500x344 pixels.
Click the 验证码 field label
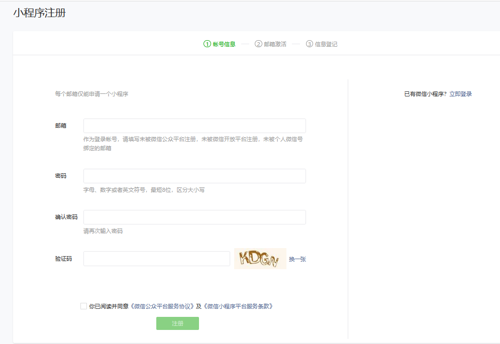click(x=63, y=259)
